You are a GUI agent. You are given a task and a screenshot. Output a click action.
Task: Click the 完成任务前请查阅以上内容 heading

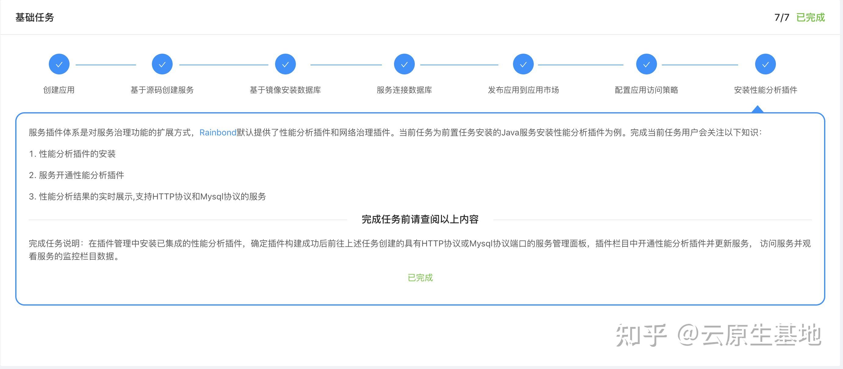point(420,219)
